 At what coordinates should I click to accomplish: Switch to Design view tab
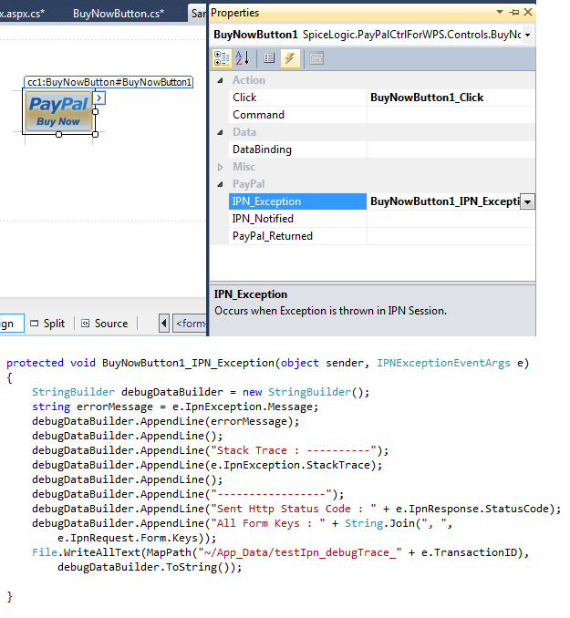click(10, 324)
